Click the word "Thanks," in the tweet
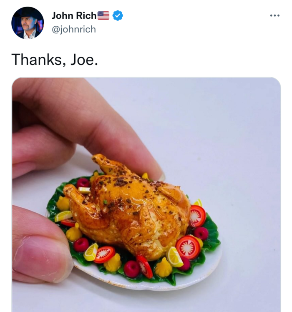This screenshot has height=312, width=292. click(x=39, y=60)
